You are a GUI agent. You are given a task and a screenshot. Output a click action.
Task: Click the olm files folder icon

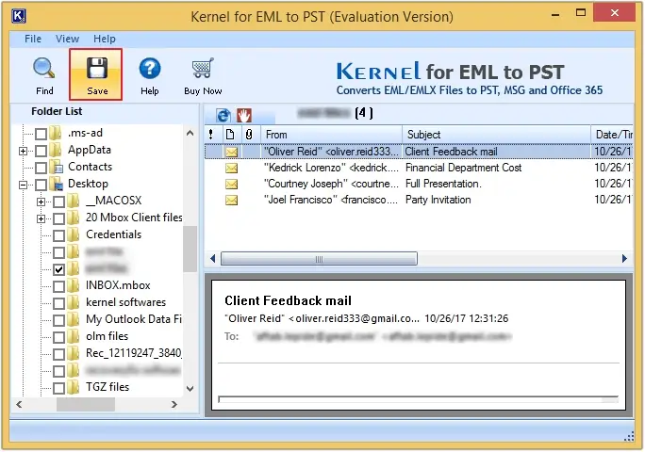(74, 336)
